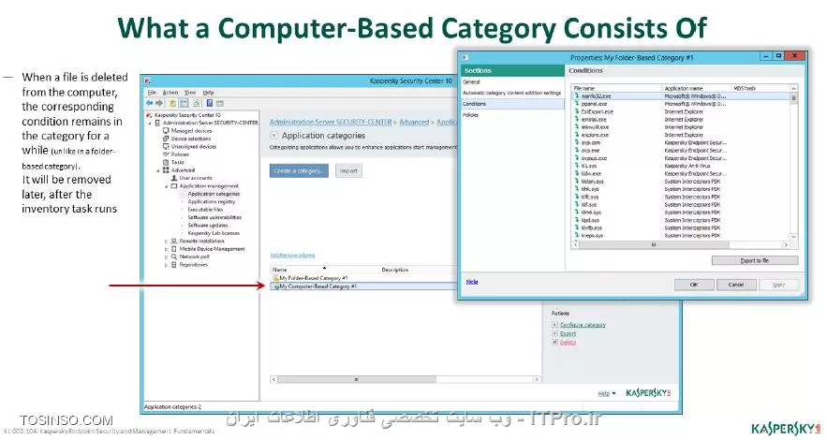This screenshot has height=440, width=827.
Task: Select Software vulnerabilities in the tree
Action: 214,217
